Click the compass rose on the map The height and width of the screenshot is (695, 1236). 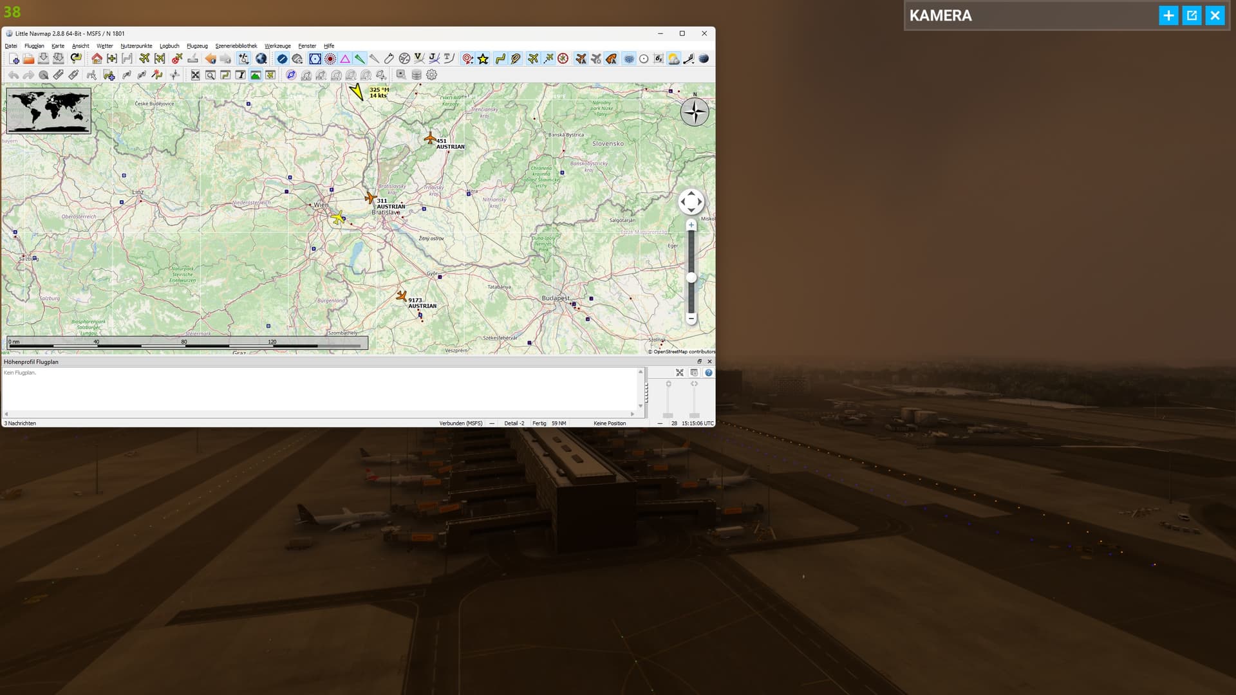point(694,111)
